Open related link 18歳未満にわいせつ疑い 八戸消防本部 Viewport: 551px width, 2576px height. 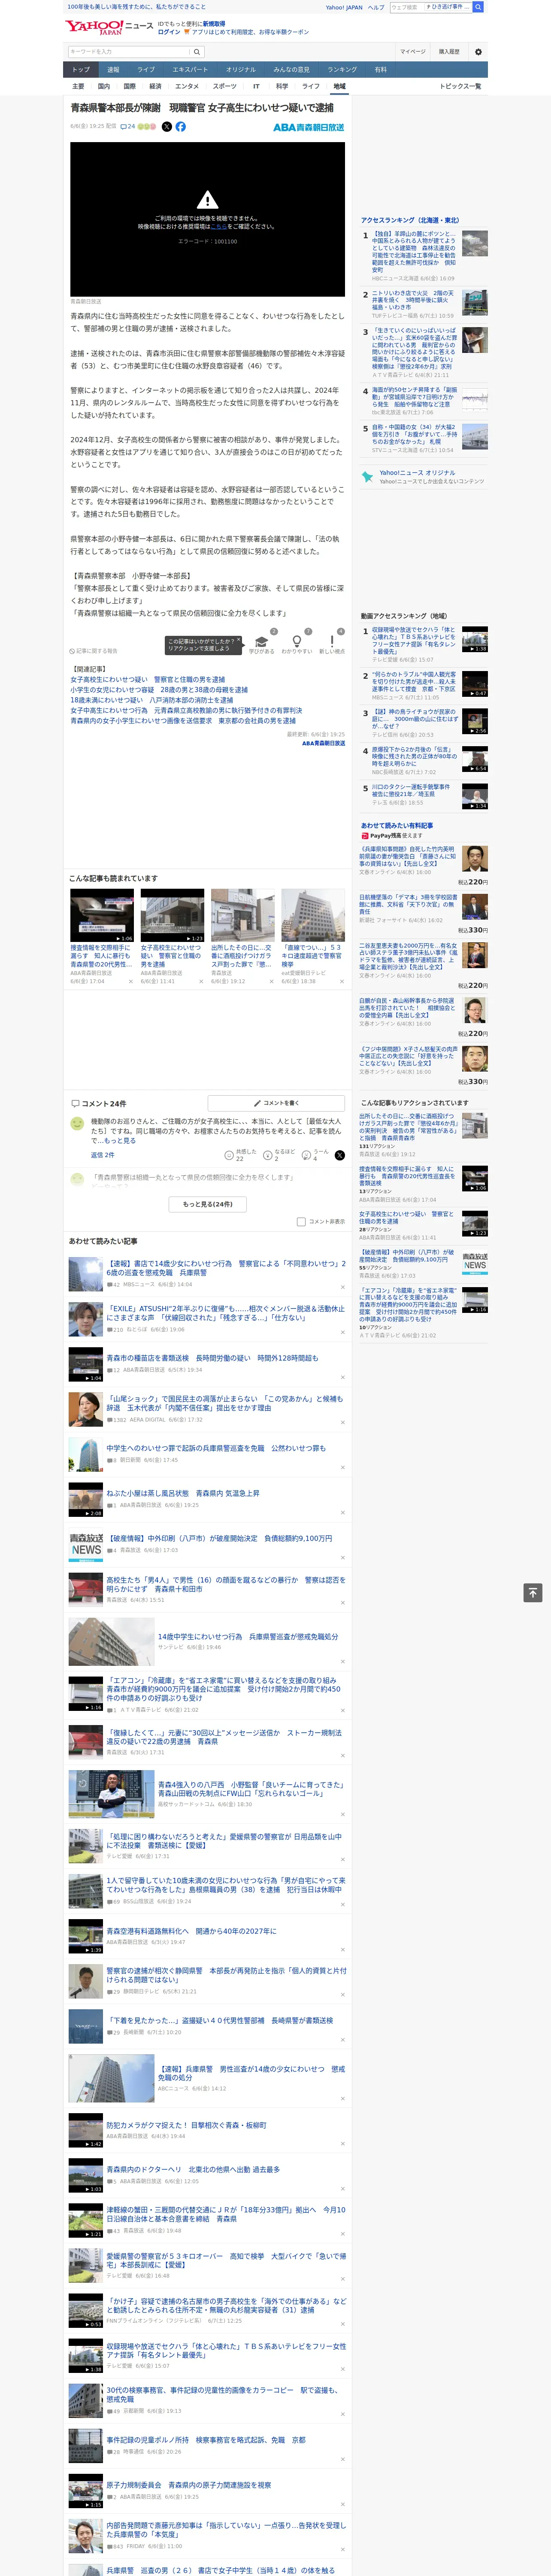[x=151, y=700]
